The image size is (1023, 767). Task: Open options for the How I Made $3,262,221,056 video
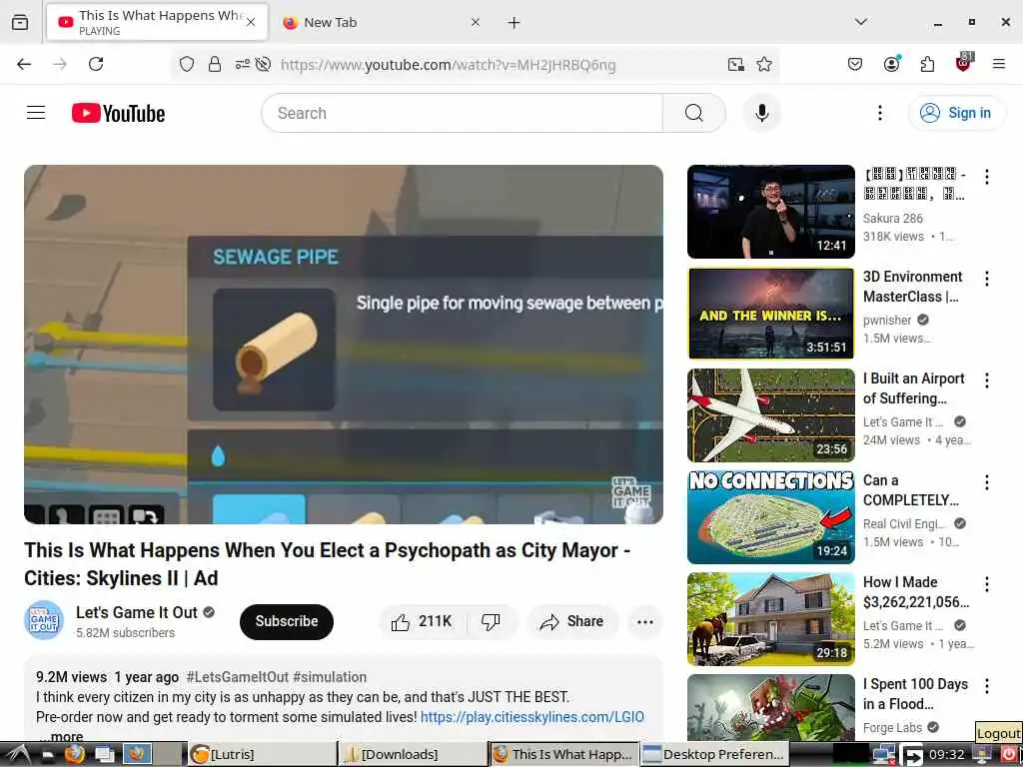click(986, 583)
